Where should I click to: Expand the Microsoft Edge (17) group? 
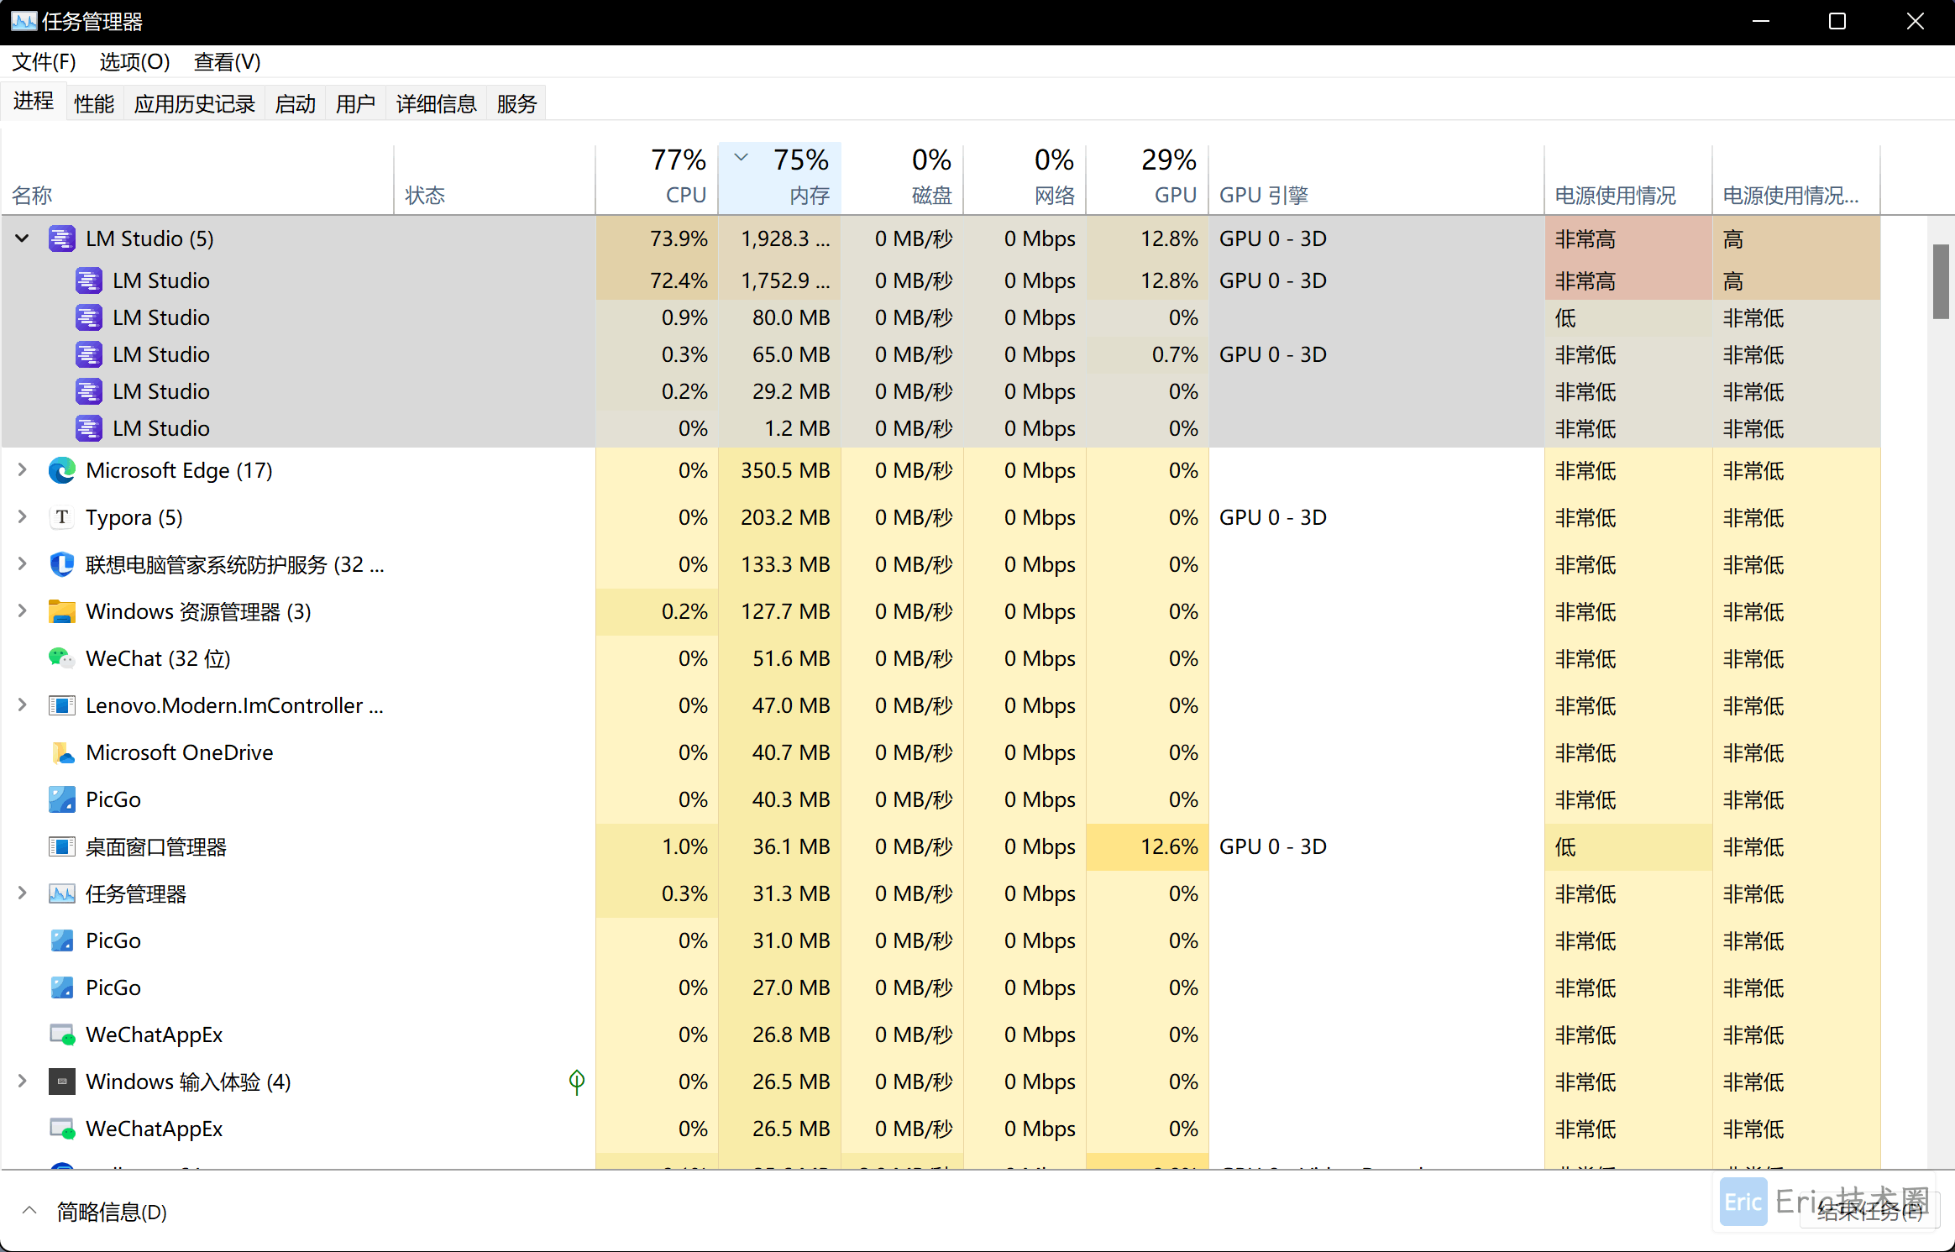[23, 470]
